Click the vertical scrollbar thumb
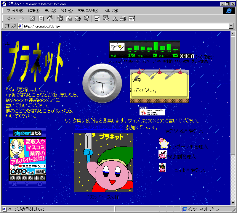237x213 pixels. click(233, 96)
